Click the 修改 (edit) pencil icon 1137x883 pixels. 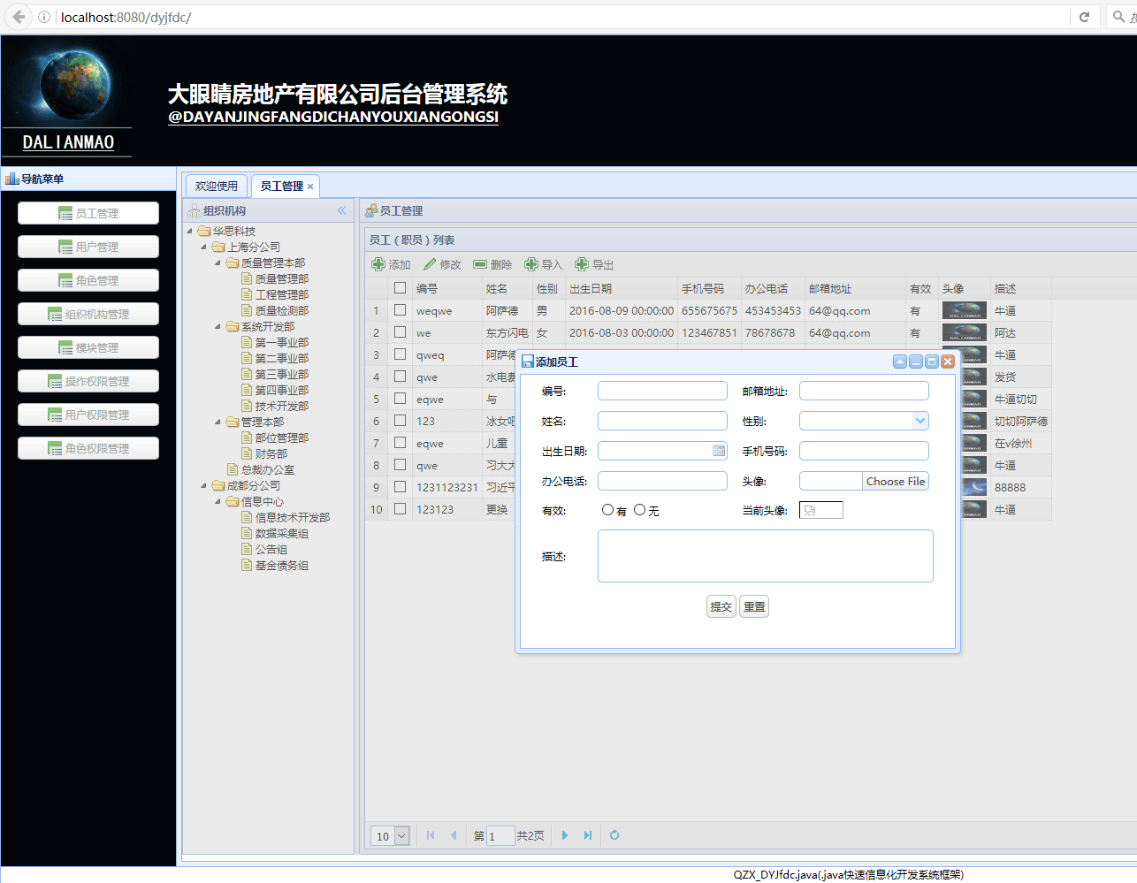coord(430,264)
